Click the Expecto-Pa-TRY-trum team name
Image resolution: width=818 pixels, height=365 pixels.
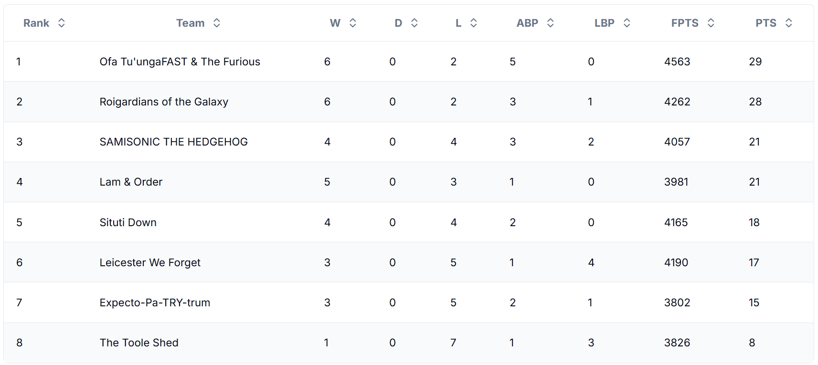155,302
